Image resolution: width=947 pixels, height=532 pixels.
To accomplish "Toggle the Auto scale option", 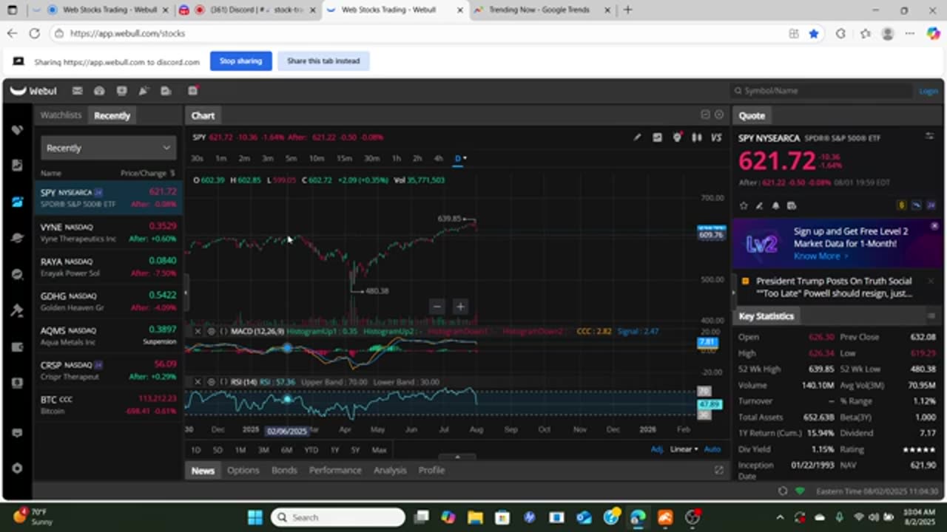I will pos(712,449).
